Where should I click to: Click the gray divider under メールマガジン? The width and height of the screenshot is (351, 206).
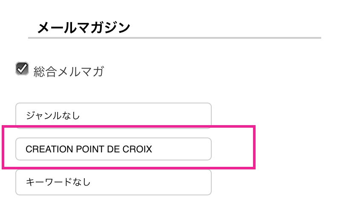coord(175,38)
